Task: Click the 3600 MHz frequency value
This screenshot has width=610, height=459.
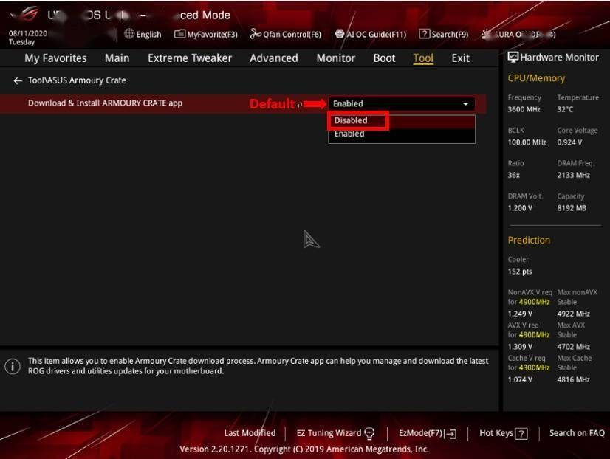Action: click(524, 110)
